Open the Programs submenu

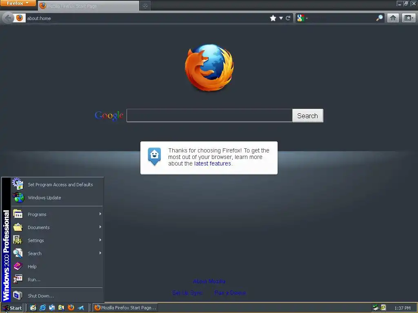[57, 214]
